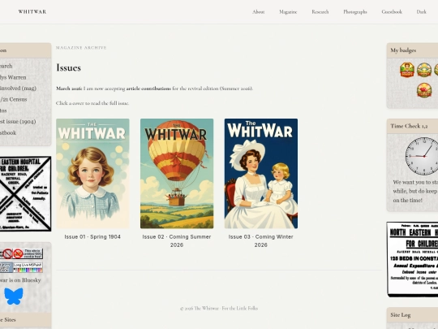Open Issue 03 mother and child cover
438x329 pixels.
click(x=261, y=174)
